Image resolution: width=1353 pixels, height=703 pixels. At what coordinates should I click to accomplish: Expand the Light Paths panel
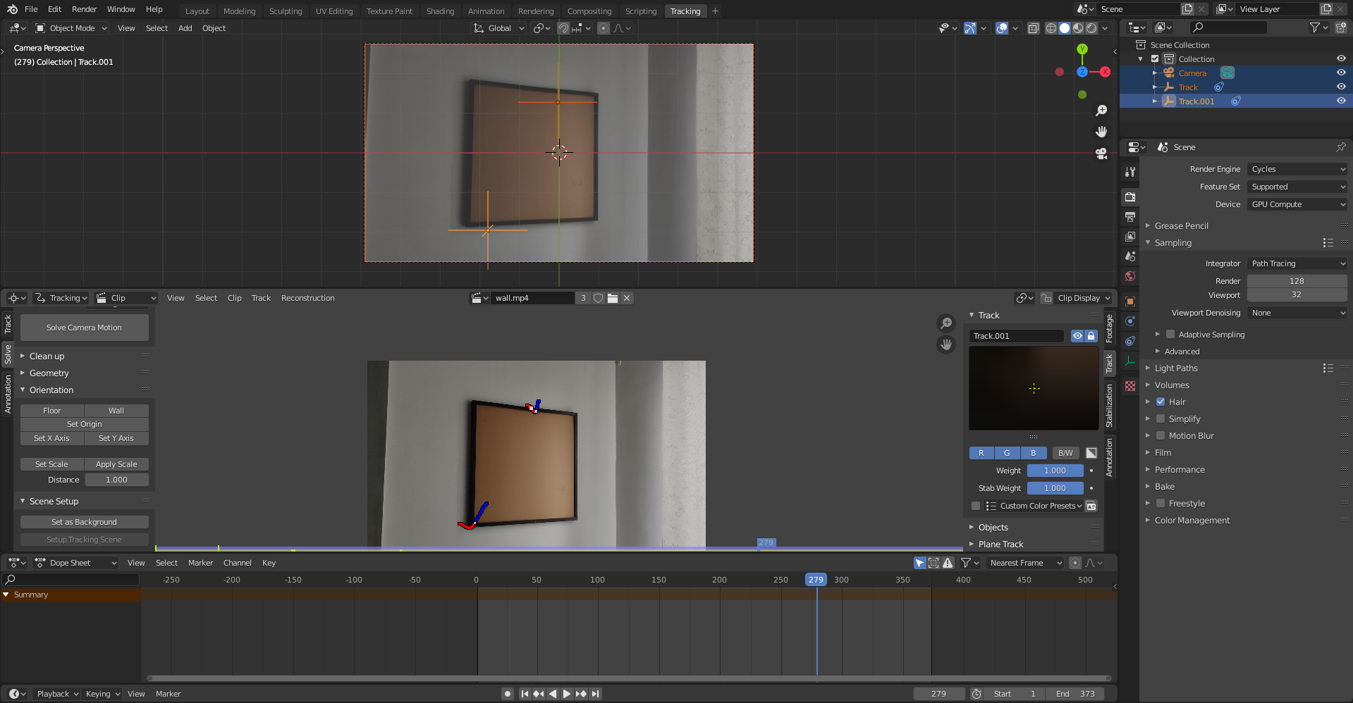coord(1176,368)
